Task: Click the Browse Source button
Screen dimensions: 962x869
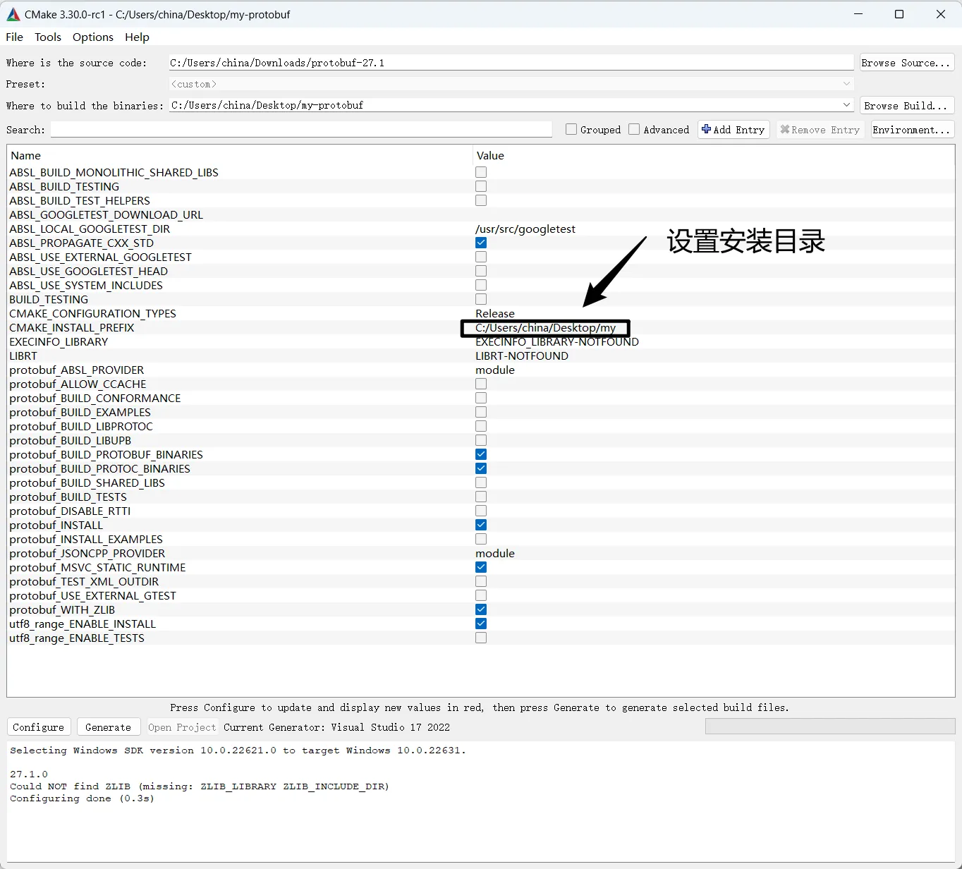Action: point(907,63)
